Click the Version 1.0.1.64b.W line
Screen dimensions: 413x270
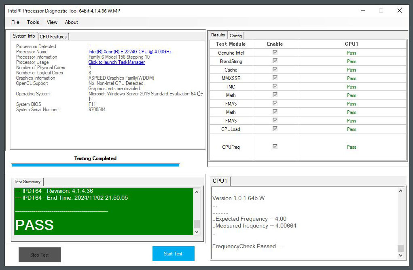point(238,198)
